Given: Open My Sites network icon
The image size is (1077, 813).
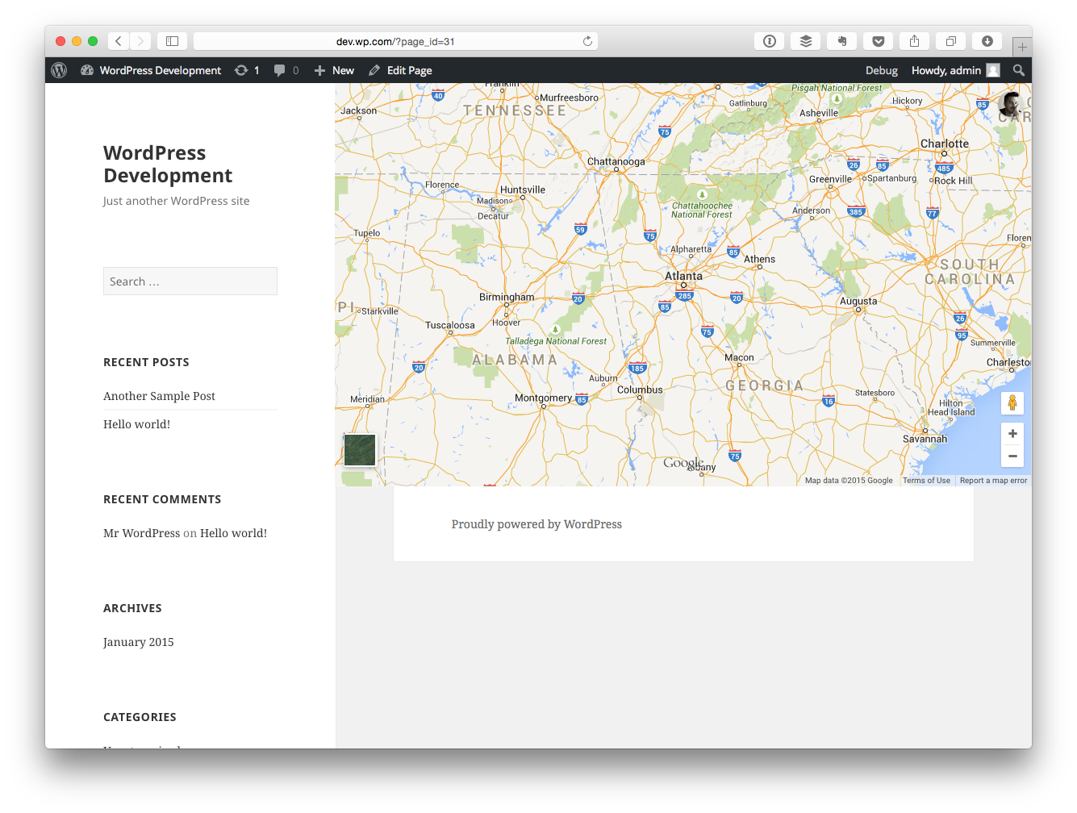Looking at the screenshot, I should pos(86,70).
